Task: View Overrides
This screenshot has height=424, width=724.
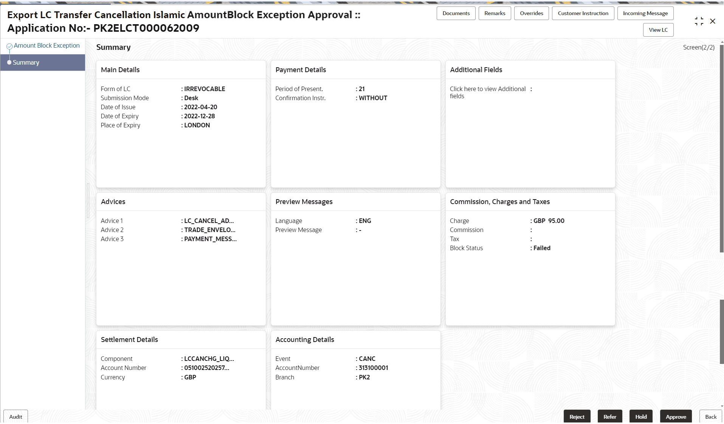Action: (531, 13)
